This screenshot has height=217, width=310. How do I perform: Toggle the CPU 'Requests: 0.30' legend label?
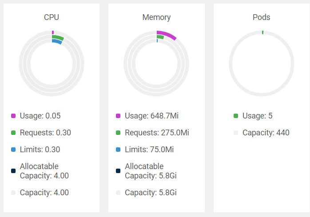(45, 133)
